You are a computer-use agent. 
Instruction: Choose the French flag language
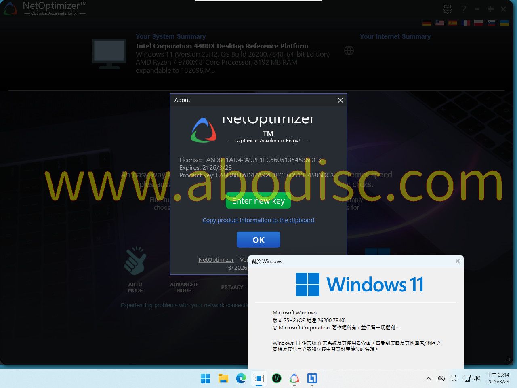466,23
